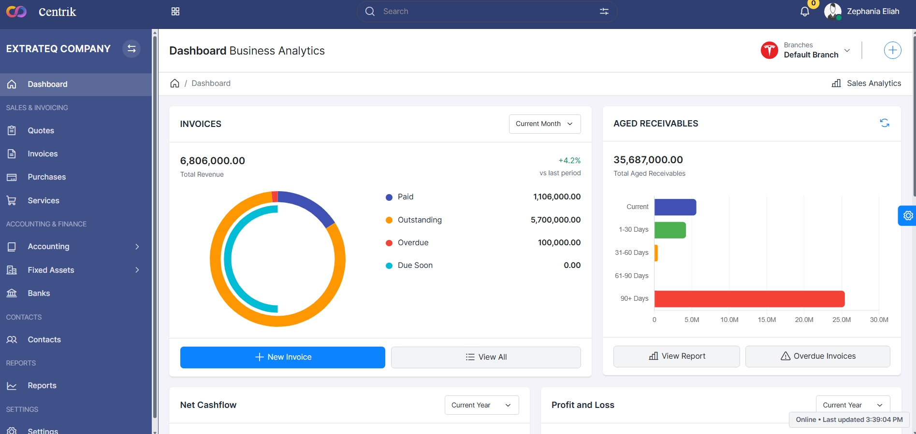Click the Centrik logo icon
The height and width of the screenshot is (434, 916).
pos(16,12)
